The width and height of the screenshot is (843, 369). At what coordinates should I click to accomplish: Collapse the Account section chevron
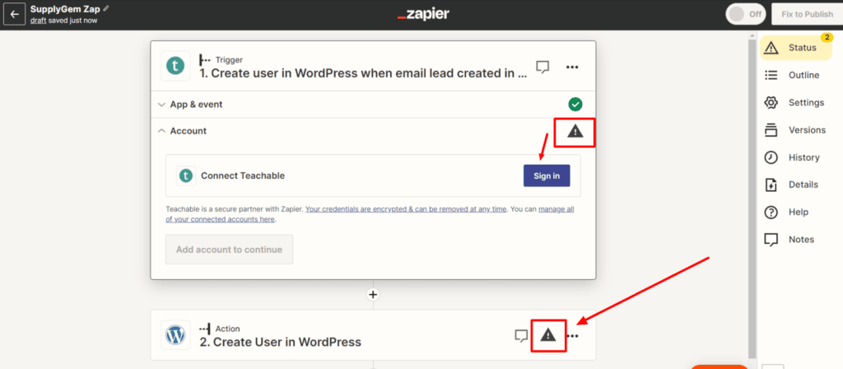click(161, 131)
